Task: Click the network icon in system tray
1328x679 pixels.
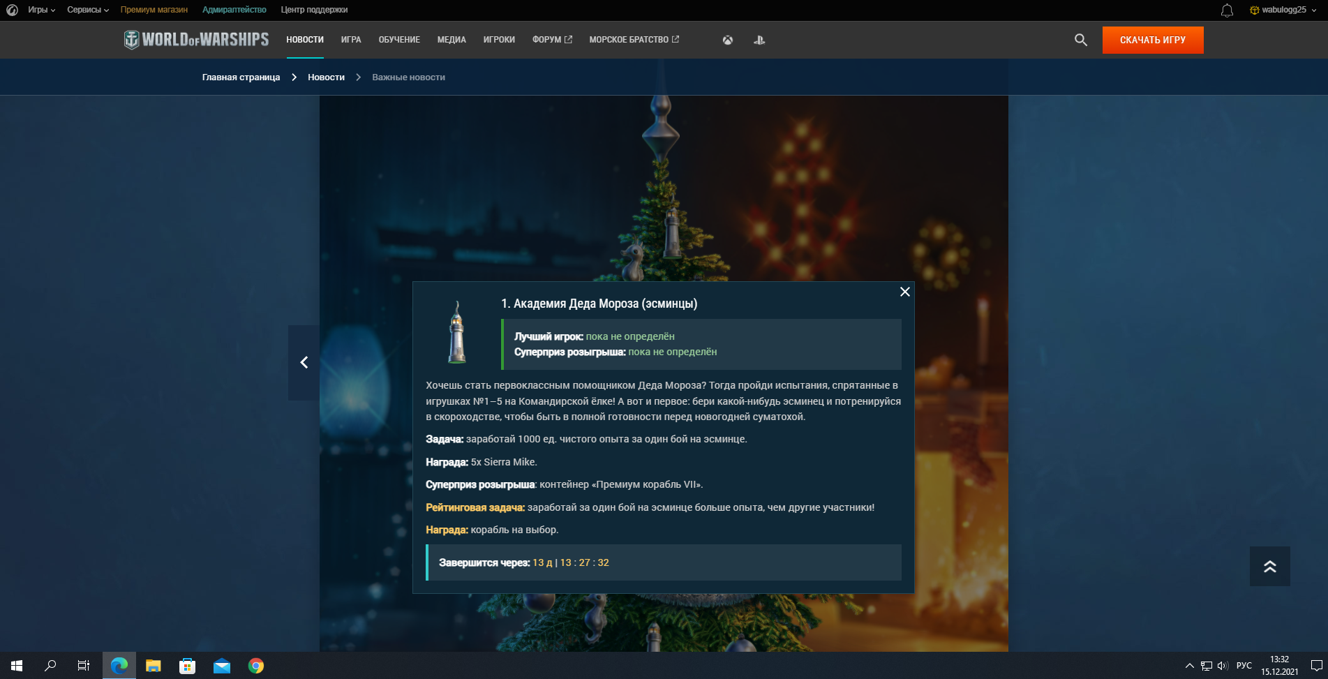Action: pos(1207,666)
